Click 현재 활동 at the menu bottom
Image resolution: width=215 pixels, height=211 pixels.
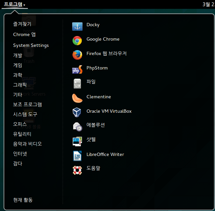click(23, 200)
